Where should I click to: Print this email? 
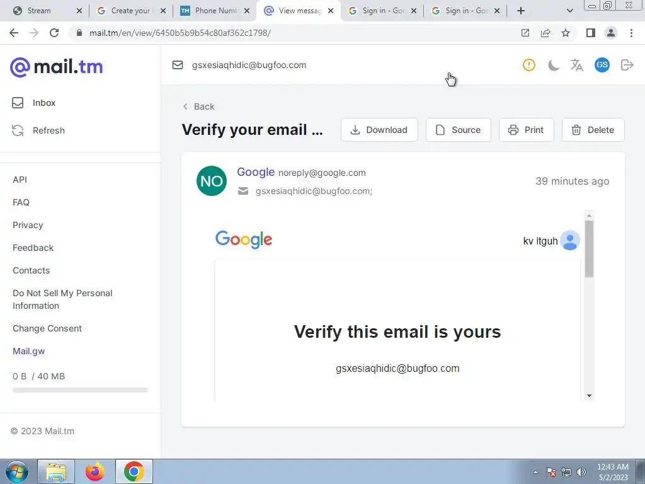tap(527, 130)
